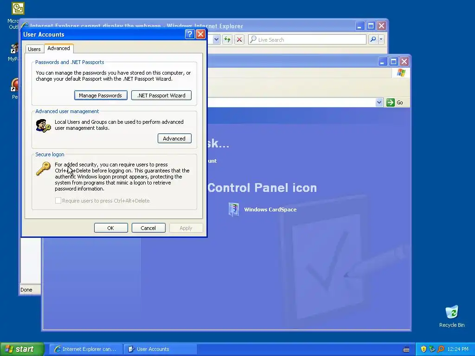This screenshot has height=356, width=475.
Task: Click the Windows flag logo in Control Panel
Action: 401,73
